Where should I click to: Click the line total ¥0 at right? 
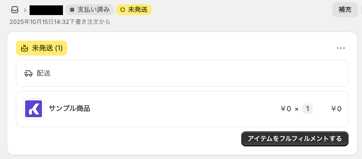[336, 109]
